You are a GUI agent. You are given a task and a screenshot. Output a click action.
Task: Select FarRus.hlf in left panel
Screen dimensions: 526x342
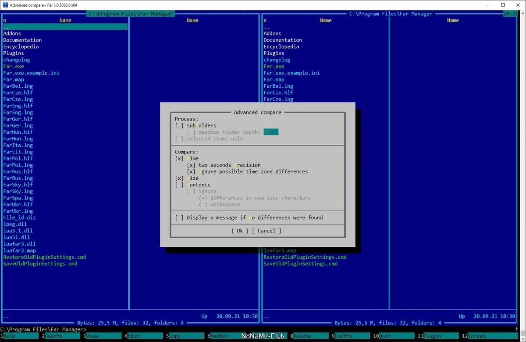18,171
